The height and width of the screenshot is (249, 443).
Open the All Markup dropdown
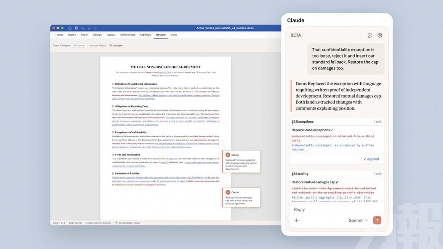[79, 45]
